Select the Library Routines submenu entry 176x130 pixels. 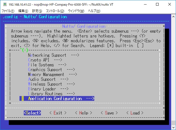click(51, 94)
